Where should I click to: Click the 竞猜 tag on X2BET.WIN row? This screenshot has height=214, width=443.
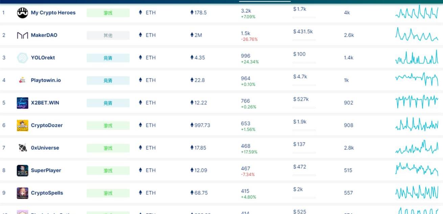pyautogui.click(x=108, y=103)
